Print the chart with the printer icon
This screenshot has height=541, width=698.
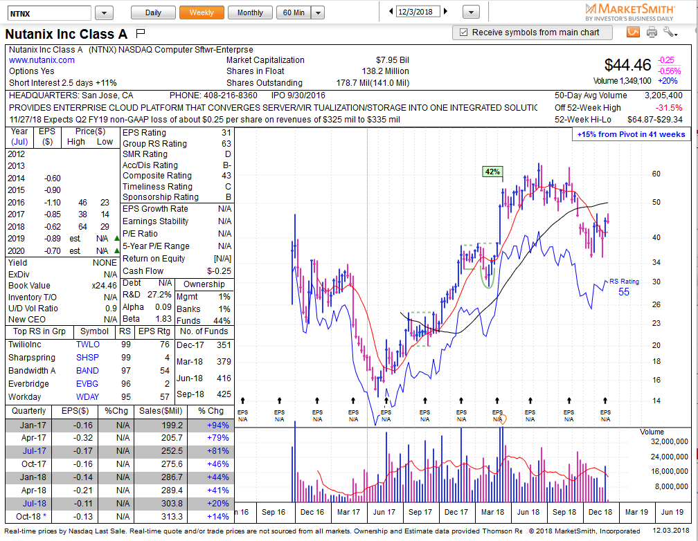pos(652,32)
